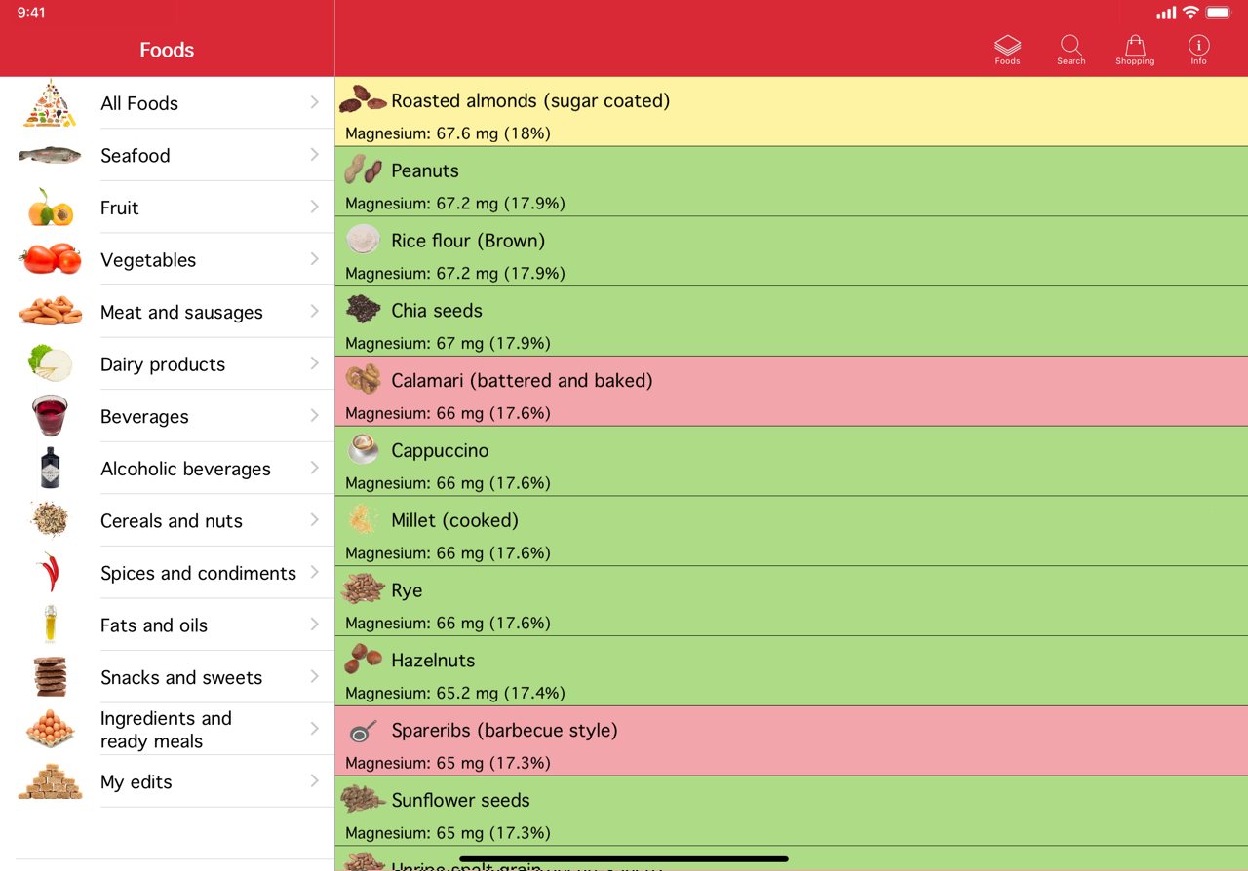Click the egg carton icon for Ingredients

50,729
